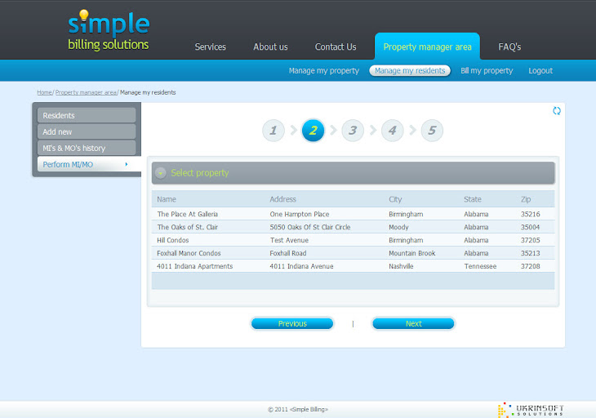
Task: Click the Home breadcrumb link
Action: [44, 92]
